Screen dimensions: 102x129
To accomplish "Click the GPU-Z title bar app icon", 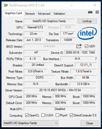I will (6, 5).
